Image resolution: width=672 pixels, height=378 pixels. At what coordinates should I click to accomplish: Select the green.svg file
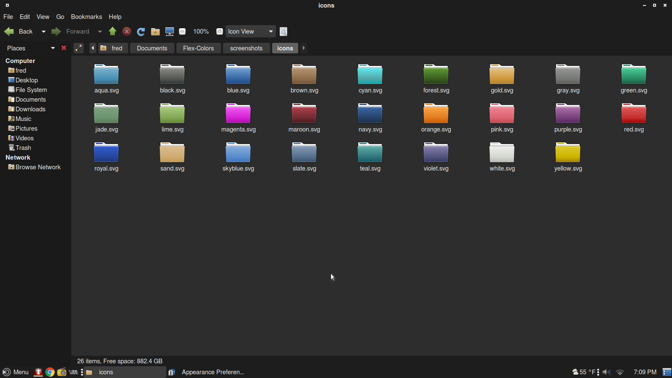tap(634, 79)
